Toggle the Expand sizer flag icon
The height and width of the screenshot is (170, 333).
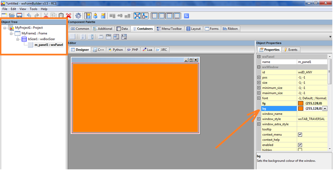click(x=137, y=16)
